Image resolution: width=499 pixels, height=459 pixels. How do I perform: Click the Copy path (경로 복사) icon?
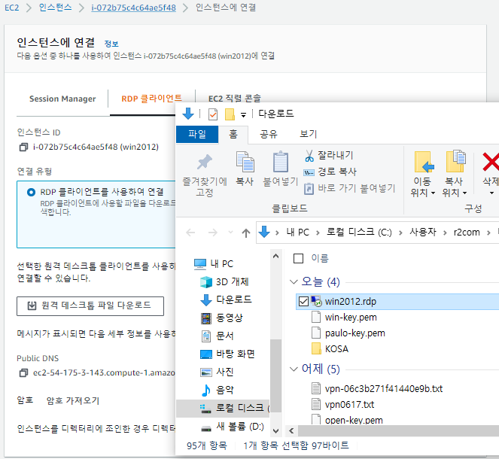click(309, 172)
